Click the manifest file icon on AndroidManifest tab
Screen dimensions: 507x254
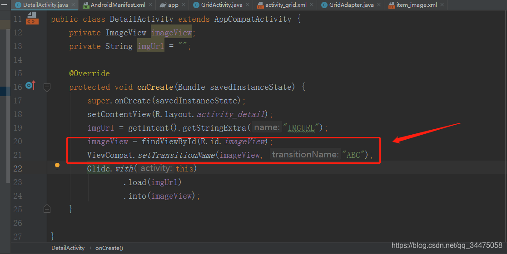click(x=86, y=5)
